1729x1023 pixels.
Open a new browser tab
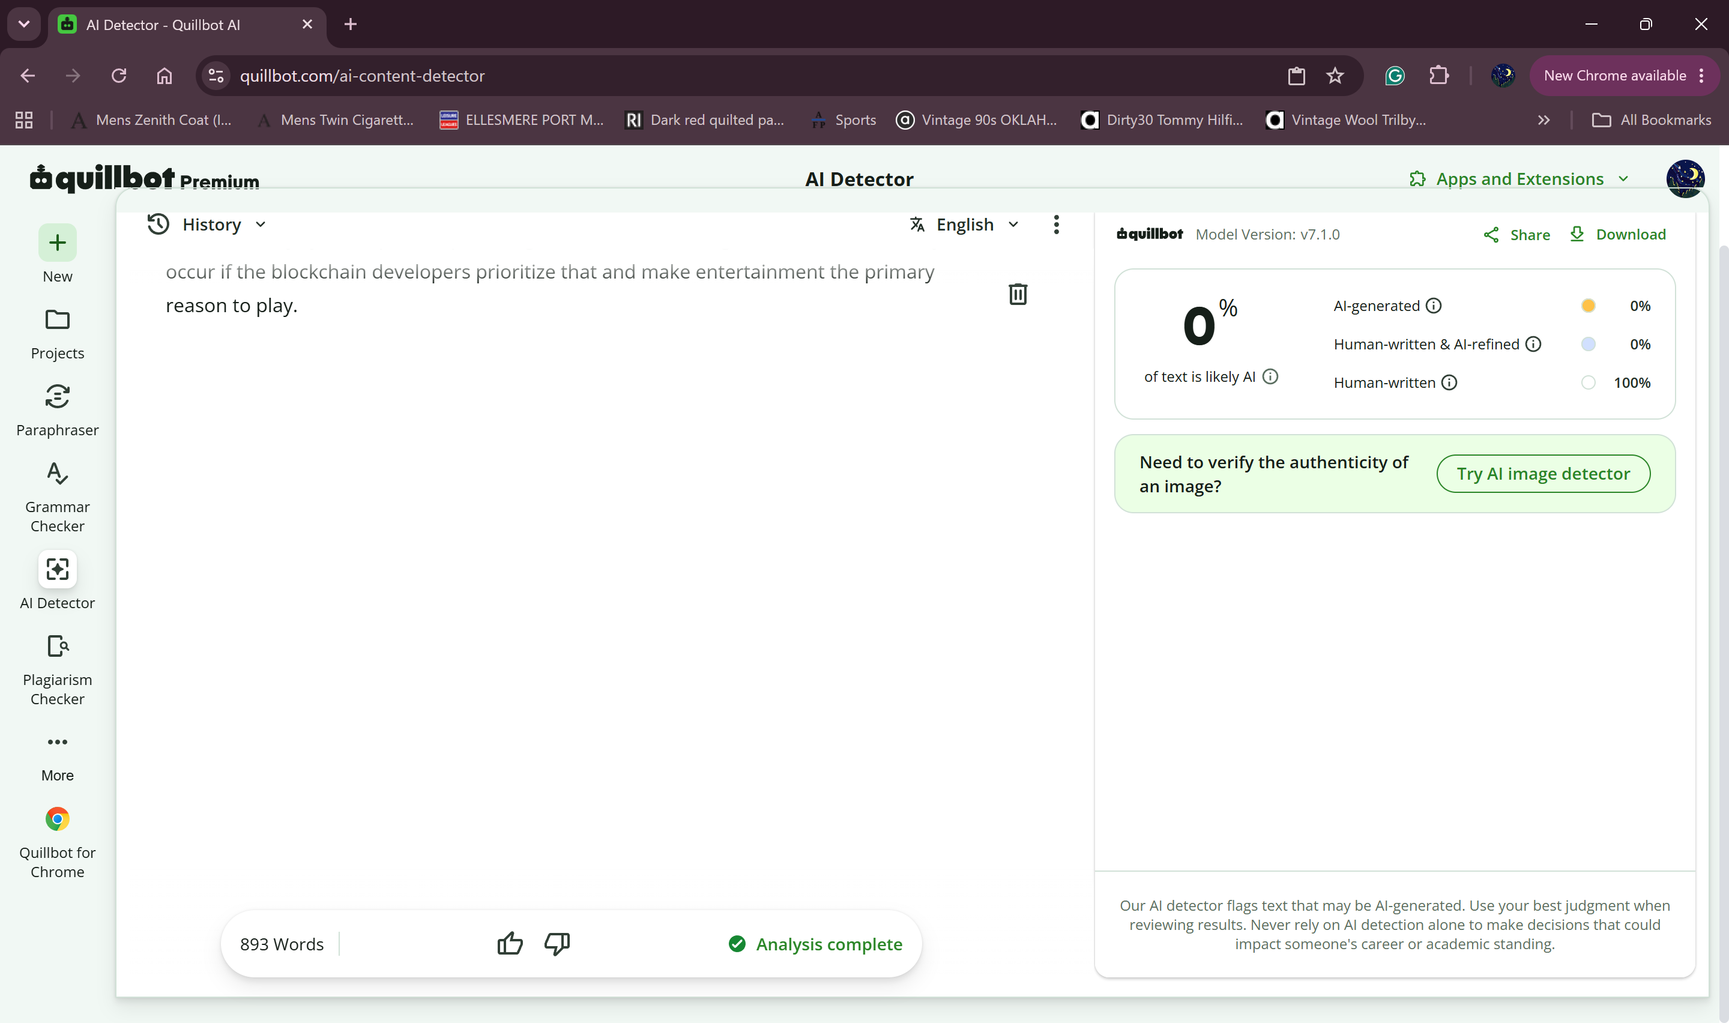(351, 24)
